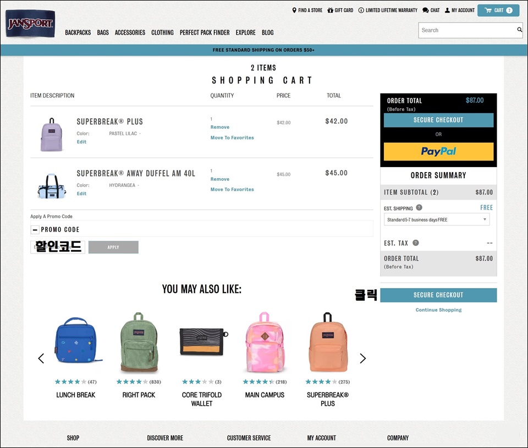Image resolution: width=528 pixels, height=448 pixels.
Task: Open the Clothing menu
Action: (162, 32)
